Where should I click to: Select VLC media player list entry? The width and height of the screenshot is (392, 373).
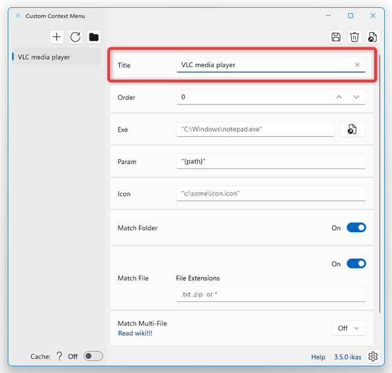click(57, 57)
